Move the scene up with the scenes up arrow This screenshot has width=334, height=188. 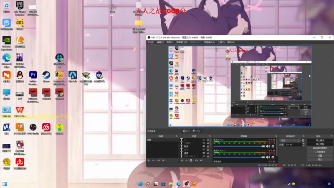[159, 160]
